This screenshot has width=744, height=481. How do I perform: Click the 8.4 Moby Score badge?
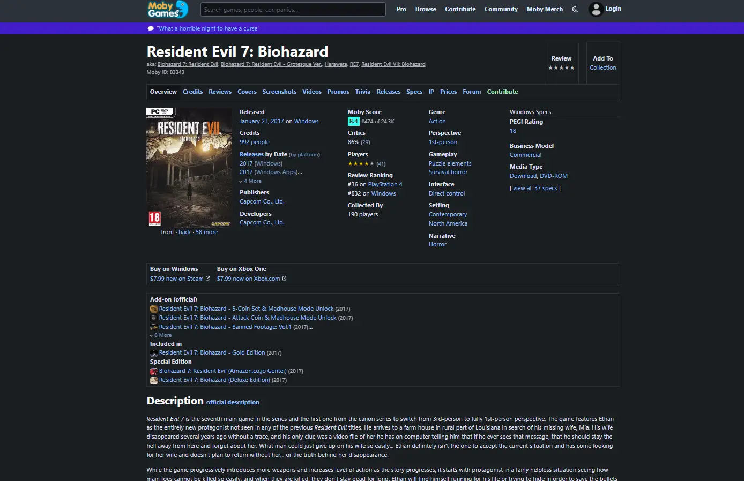(353, 121)
